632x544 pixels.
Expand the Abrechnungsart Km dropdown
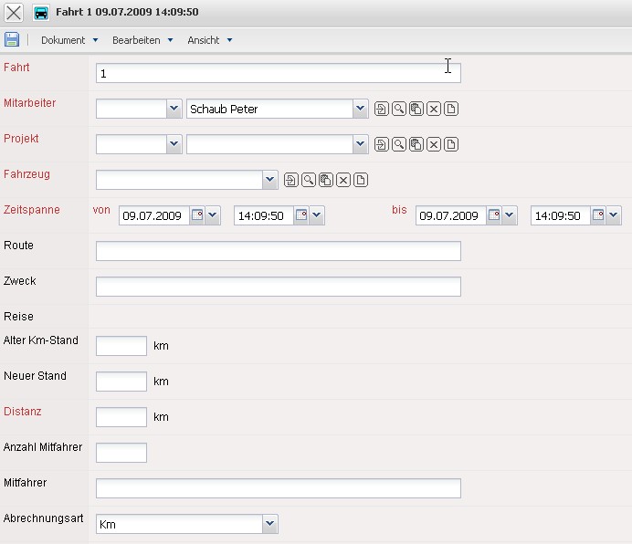(x=269, y=524)
